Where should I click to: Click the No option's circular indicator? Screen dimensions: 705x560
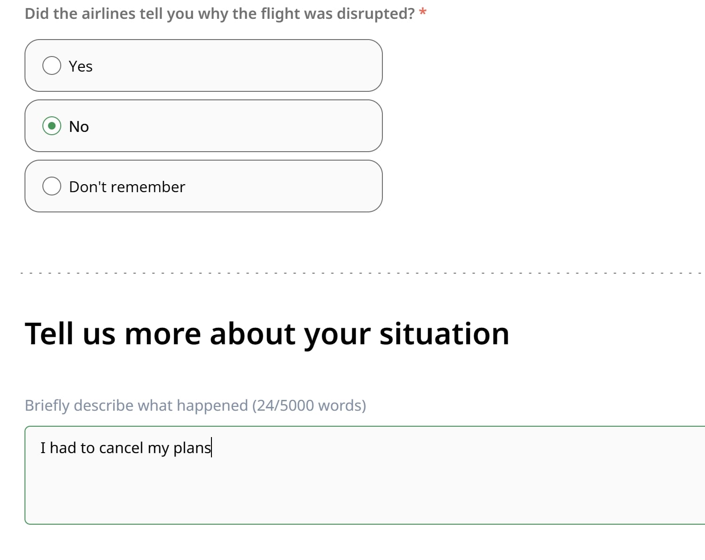click(52, 126)
